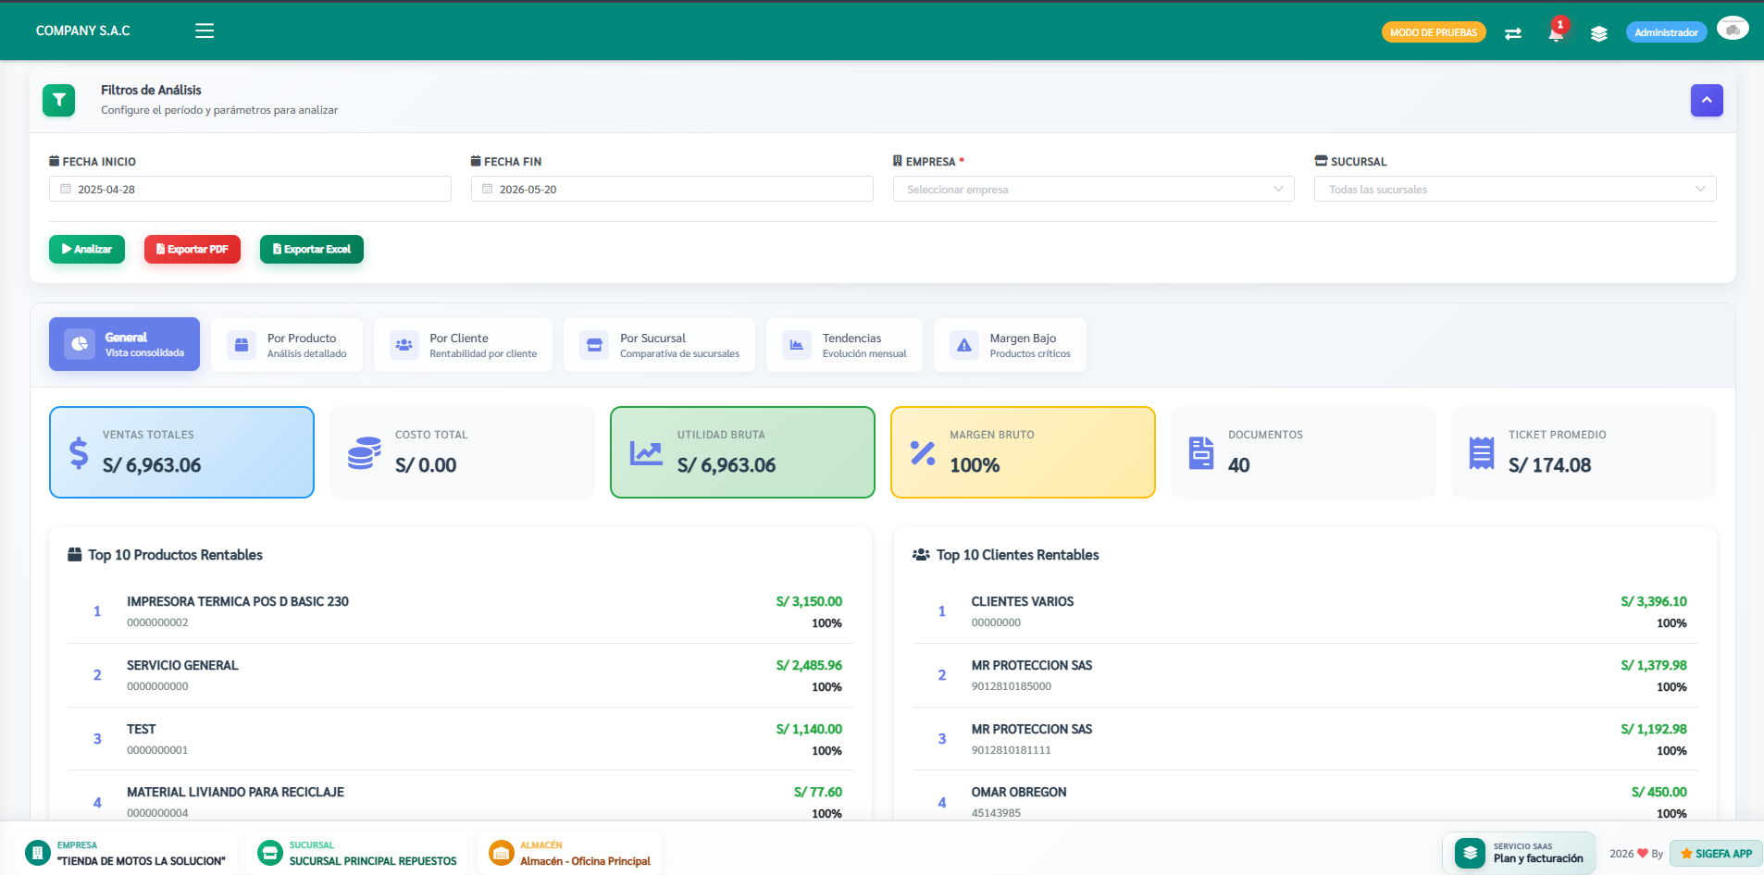Open the Tendencias tab
This screenshot has height=875, width=1764.
pos(844,345)
